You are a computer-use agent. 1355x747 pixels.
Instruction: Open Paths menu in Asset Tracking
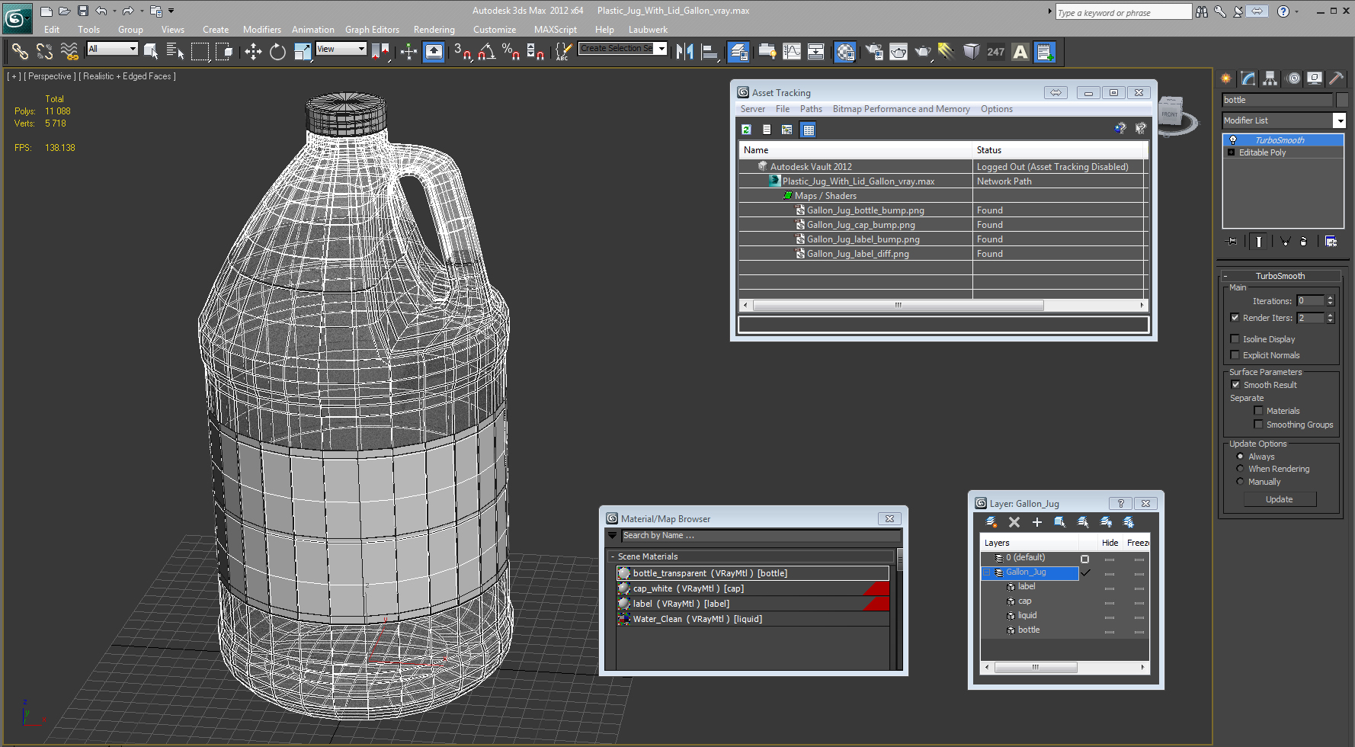[811, 109]
